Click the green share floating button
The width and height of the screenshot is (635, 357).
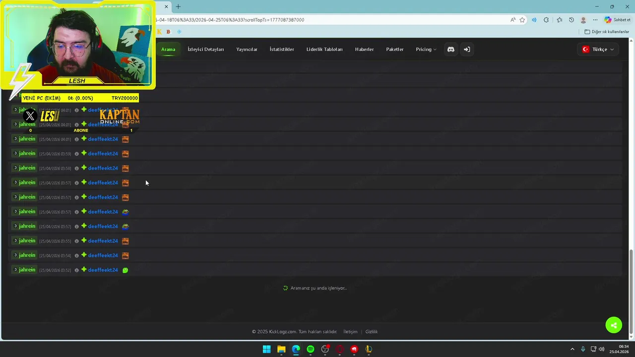click(x=614, y=325)
